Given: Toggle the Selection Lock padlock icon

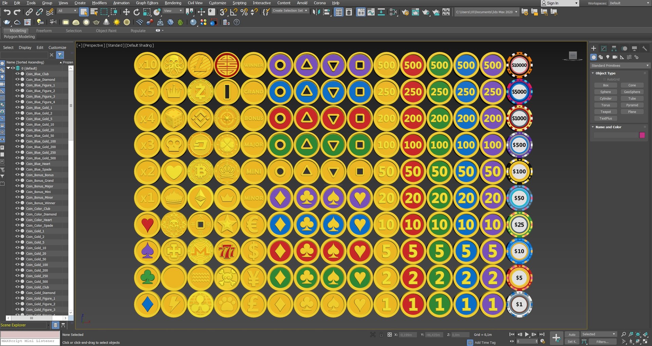Looking at the screenshot, I should (x=381, y=335).
